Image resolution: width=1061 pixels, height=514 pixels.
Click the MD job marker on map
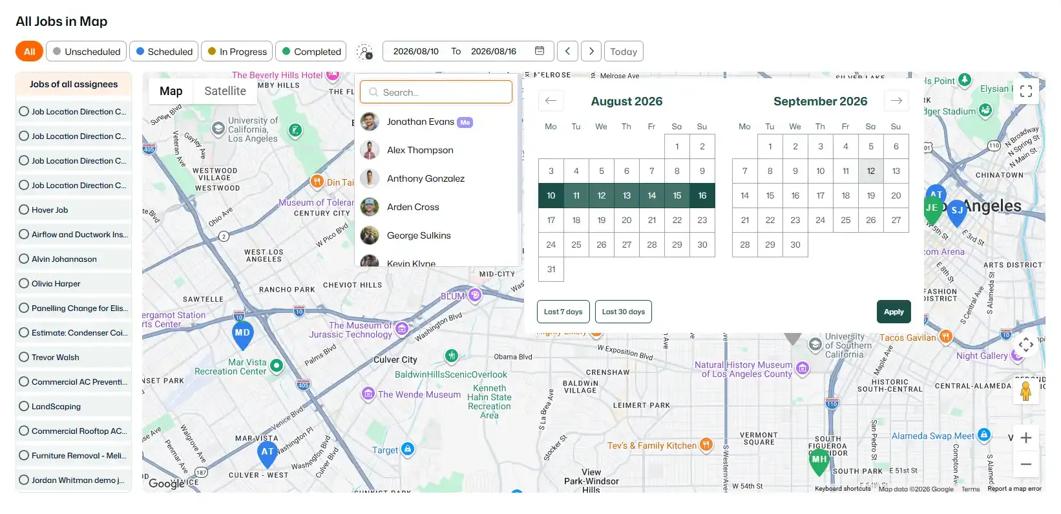coord(242,334)
